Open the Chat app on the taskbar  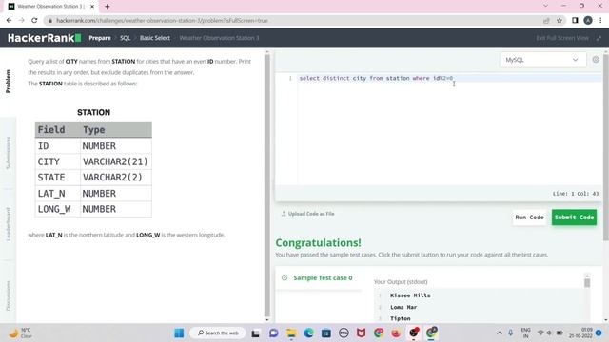(273, 332)
